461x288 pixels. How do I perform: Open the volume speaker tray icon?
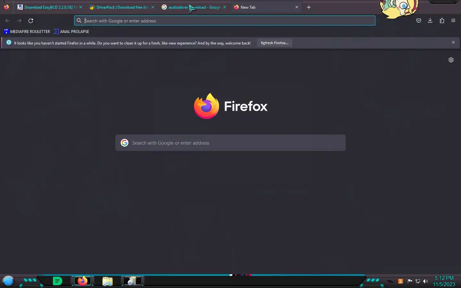click(425, 281)
